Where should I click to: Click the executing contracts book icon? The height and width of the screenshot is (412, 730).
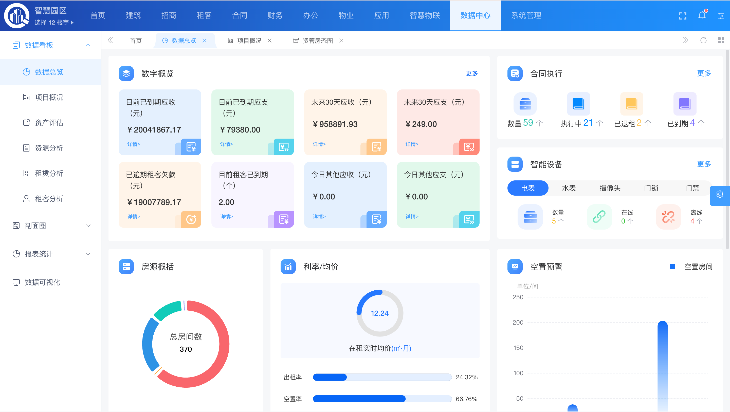578,103
